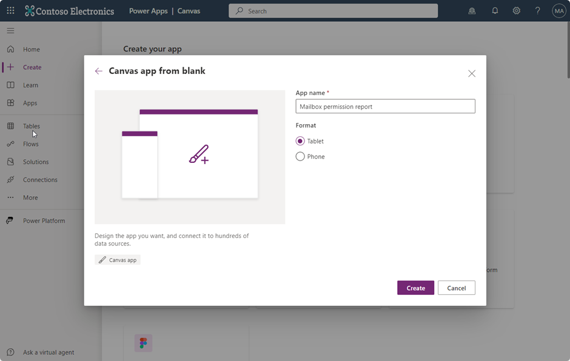Click the Connections plug icon
Screen dimensions: 570x361
(10, 179)
